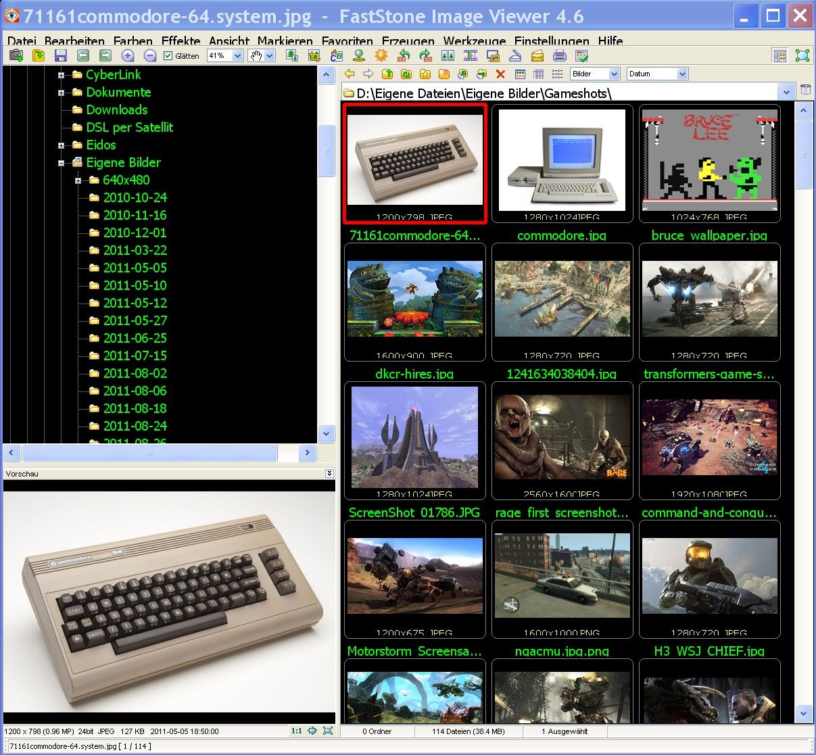Select the Bruce Lee wallpaper thumbnail

(709, 163)
